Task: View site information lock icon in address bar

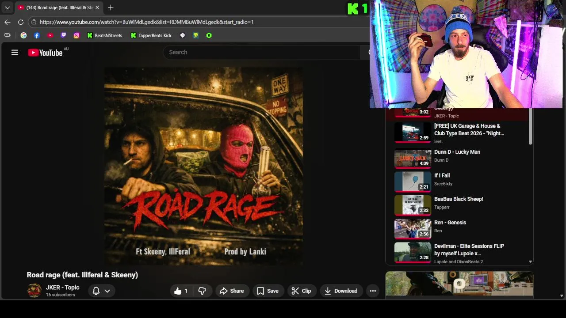Action: point(34,22)
